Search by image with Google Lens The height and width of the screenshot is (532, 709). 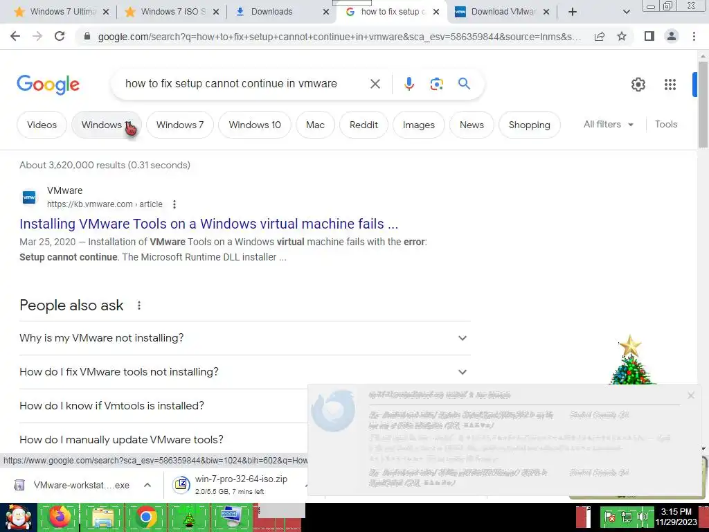(436, 84)
